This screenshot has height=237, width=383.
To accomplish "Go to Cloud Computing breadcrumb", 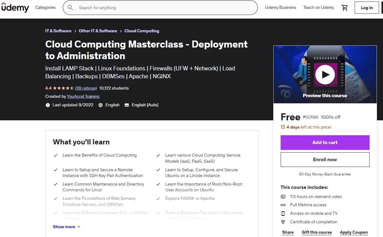I will pyautogui.click(x=142, y=31).
